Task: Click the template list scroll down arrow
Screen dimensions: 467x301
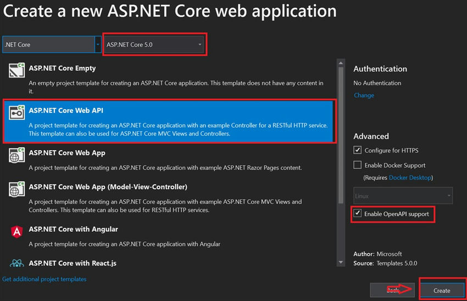Action: tap(341, 263)
